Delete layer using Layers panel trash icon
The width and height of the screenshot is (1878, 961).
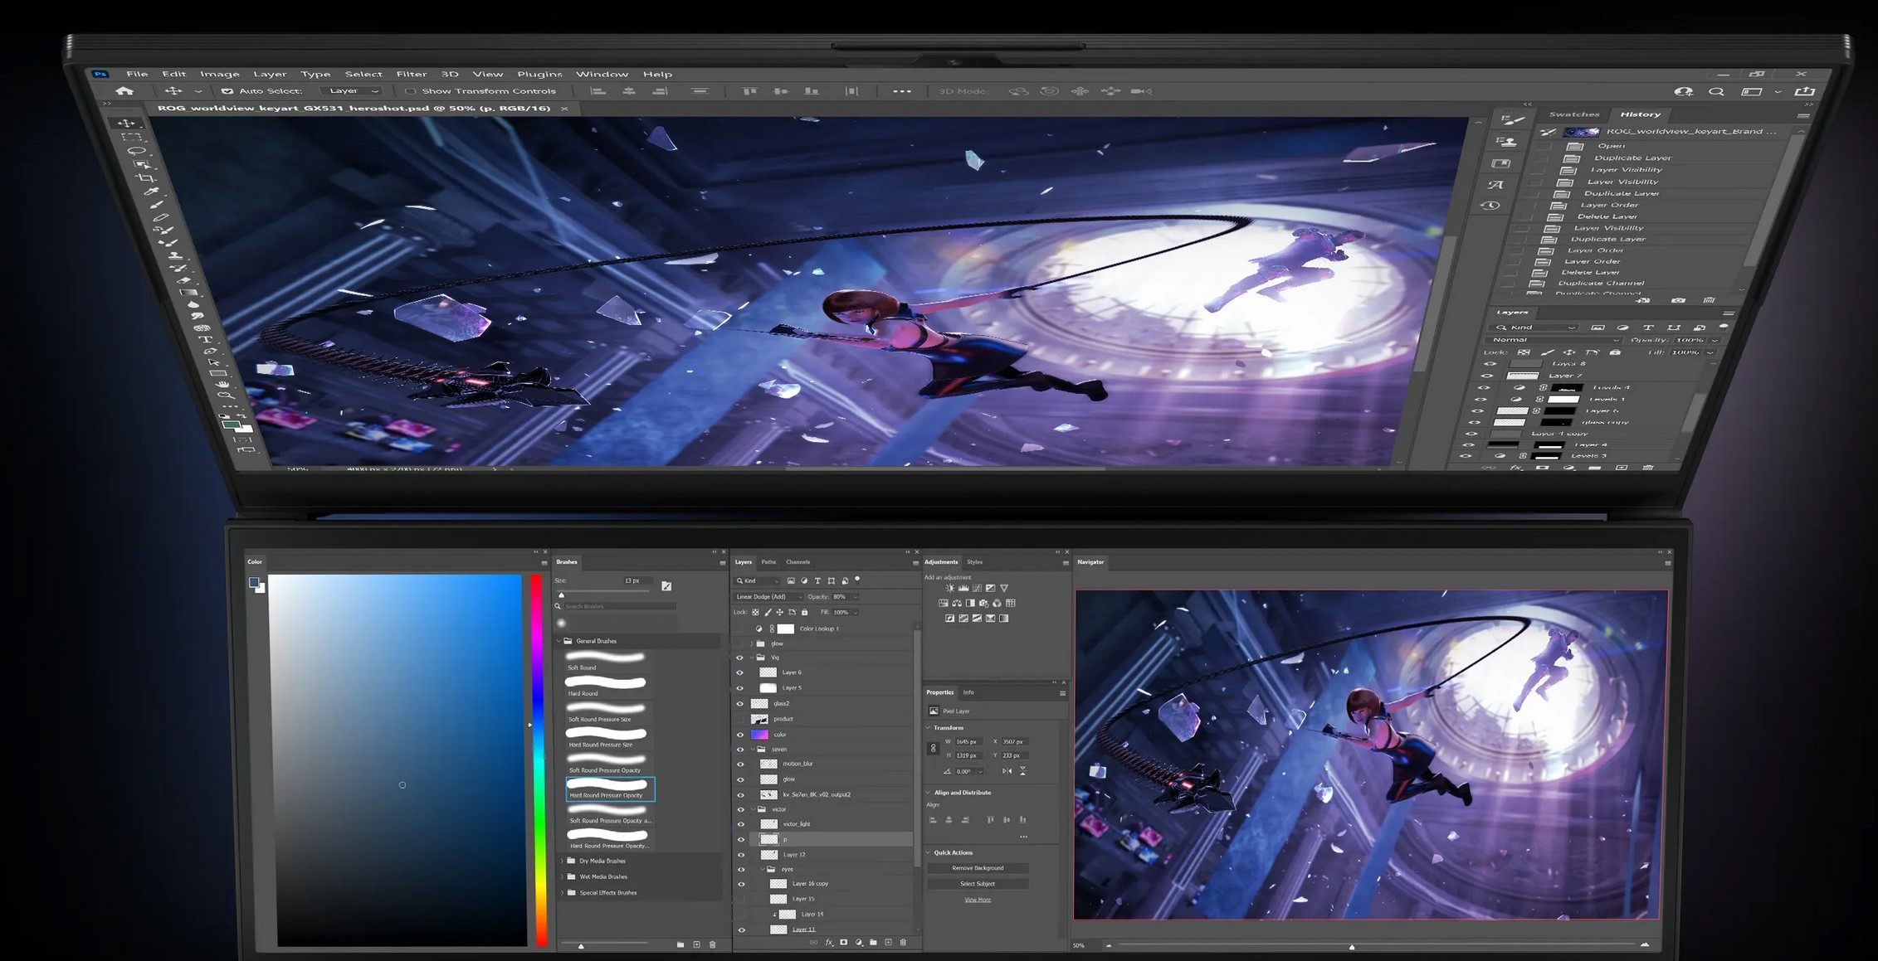(x=904, y=943)
